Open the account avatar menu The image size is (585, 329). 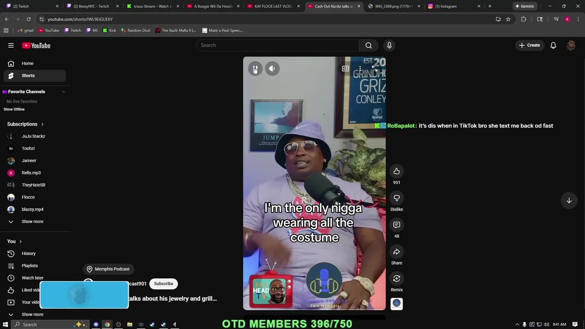click(x=571, y=45)
